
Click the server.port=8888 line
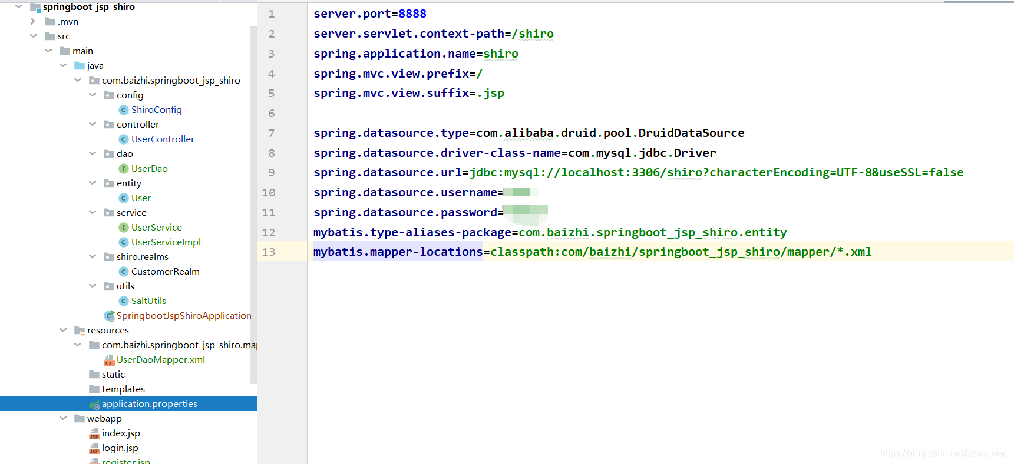[370, 14]
